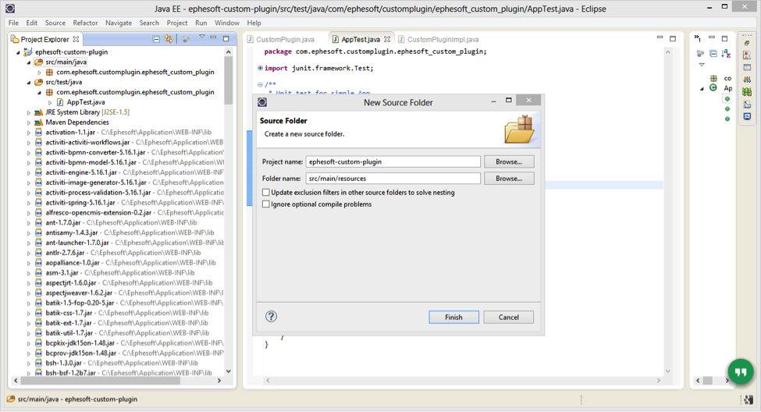Click the help question mark in dialog

coord(272,316)
